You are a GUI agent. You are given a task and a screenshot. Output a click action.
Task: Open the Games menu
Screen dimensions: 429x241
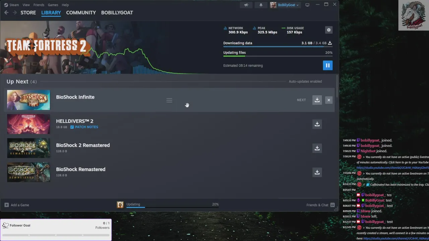click(x=53, y=5)
